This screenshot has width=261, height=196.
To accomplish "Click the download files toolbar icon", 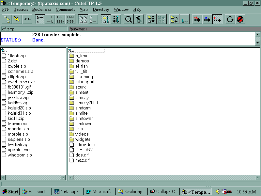I will [x=151, y=19].
